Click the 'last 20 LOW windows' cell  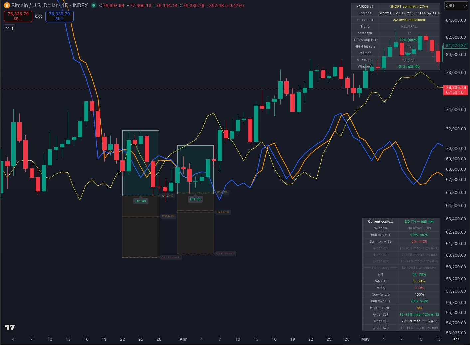click(419, 268)
